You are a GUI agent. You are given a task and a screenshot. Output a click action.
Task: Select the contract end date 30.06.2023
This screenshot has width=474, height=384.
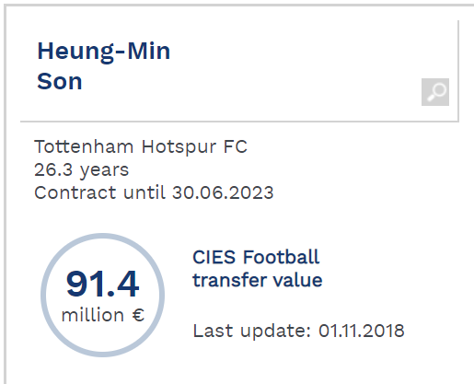tap(223, 192)
